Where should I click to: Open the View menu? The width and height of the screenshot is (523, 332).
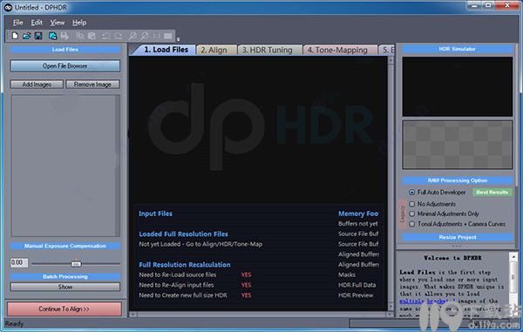tap(58, 23)
